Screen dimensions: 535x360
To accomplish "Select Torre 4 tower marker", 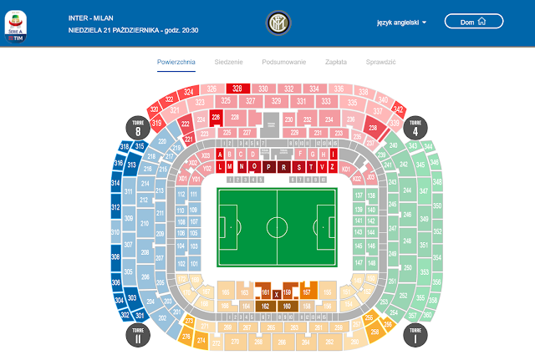I will click(x=415, y=128).
